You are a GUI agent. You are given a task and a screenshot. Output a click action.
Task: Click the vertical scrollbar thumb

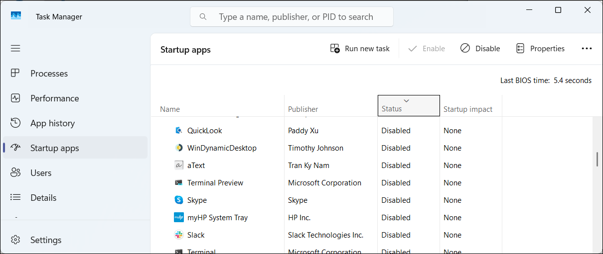(x=597, y=159)
